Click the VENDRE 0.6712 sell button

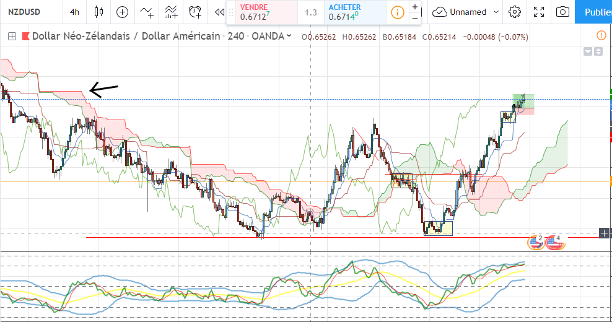coord(266,12)
